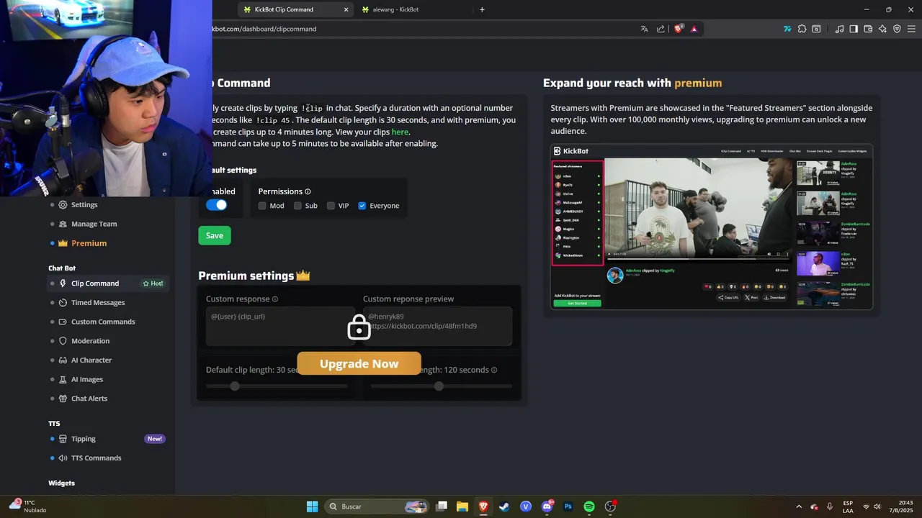Expand the system tray hidden icons chevron
This screenshot has height=518, width=922.
(x=798, y=506)
